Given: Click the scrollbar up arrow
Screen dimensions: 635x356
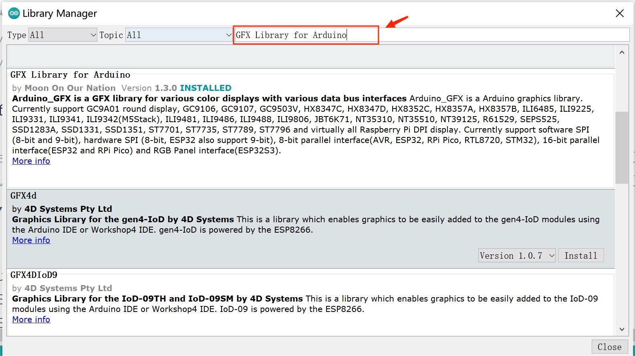Looking at the screenshot, I should tap(622, 52).
